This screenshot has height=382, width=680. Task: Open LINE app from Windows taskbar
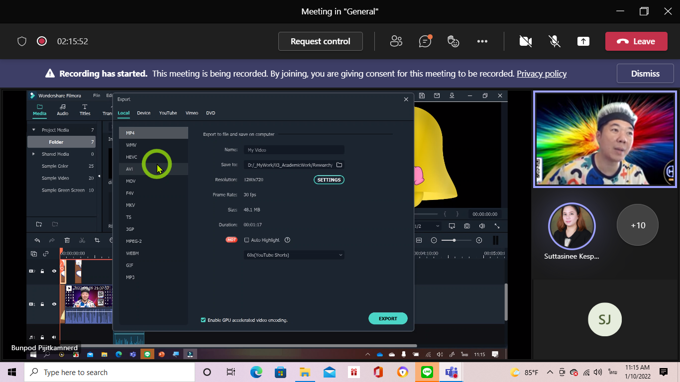(x=427, y=372)
